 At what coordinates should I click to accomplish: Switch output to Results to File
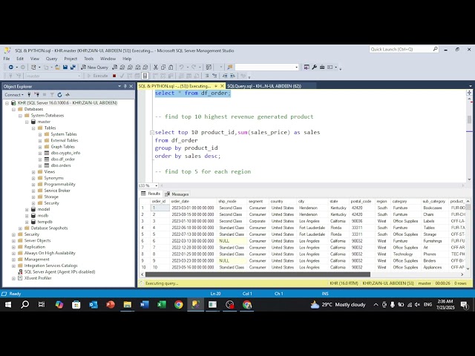[x=196, y=76]
